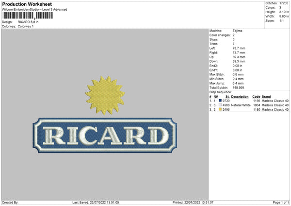Click the 'EndX:' label

(x=213, y=66)
